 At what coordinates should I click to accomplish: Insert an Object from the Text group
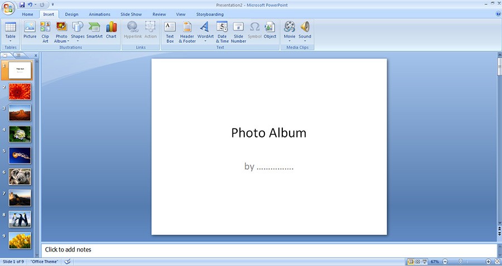[x=270, y=30]
